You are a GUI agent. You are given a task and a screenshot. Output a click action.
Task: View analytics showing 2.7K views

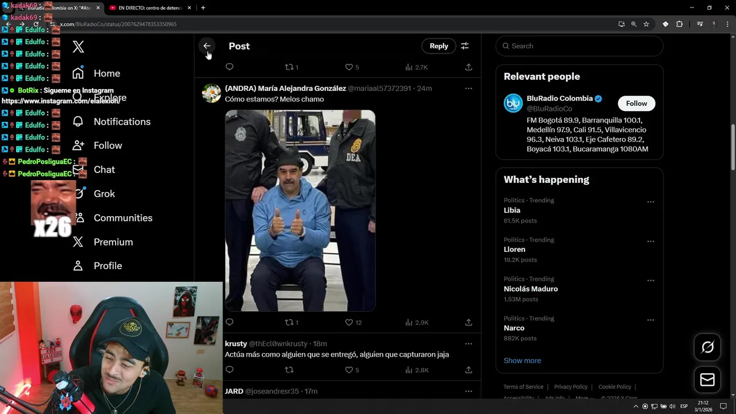point(416,67)
